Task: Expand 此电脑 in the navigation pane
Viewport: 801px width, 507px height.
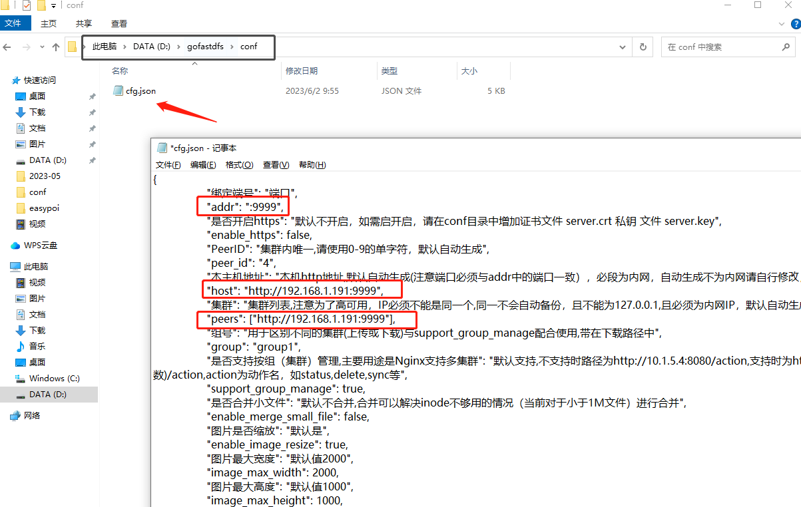Action: (x=36, y=266)
